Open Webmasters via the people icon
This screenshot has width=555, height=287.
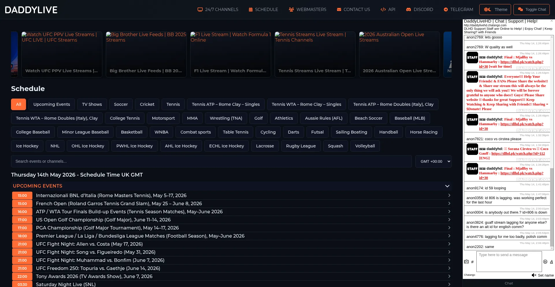tap(291, 10)
